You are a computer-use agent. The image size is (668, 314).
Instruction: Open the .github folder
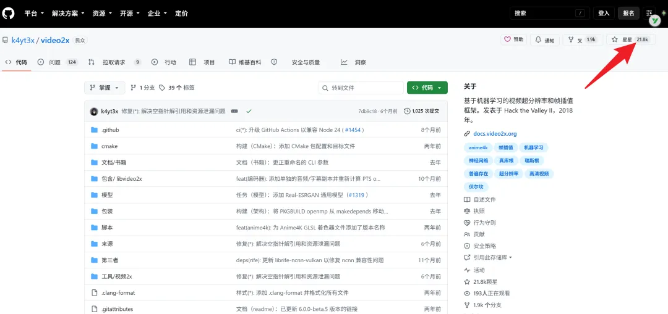point(110,130)
